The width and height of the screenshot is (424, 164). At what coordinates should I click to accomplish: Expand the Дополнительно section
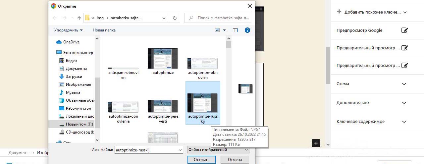[404, 103]
